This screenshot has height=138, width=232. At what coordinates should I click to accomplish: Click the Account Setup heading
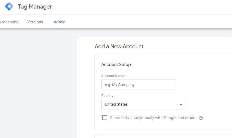click(x=116, y=65)
